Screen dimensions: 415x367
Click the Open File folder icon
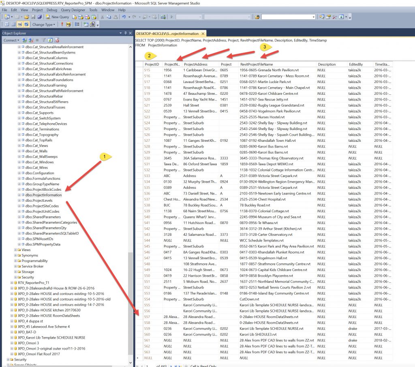[x=27, y=17]
